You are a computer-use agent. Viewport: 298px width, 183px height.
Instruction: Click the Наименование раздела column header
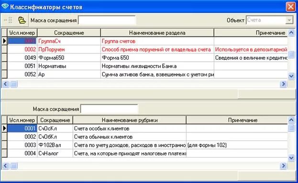(x=157, y=32)
